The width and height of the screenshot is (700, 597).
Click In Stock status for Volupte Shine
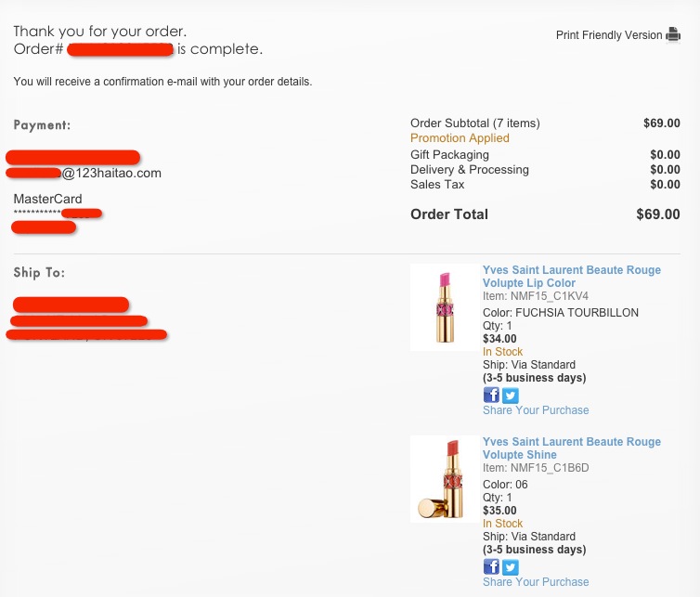(502, 524)
